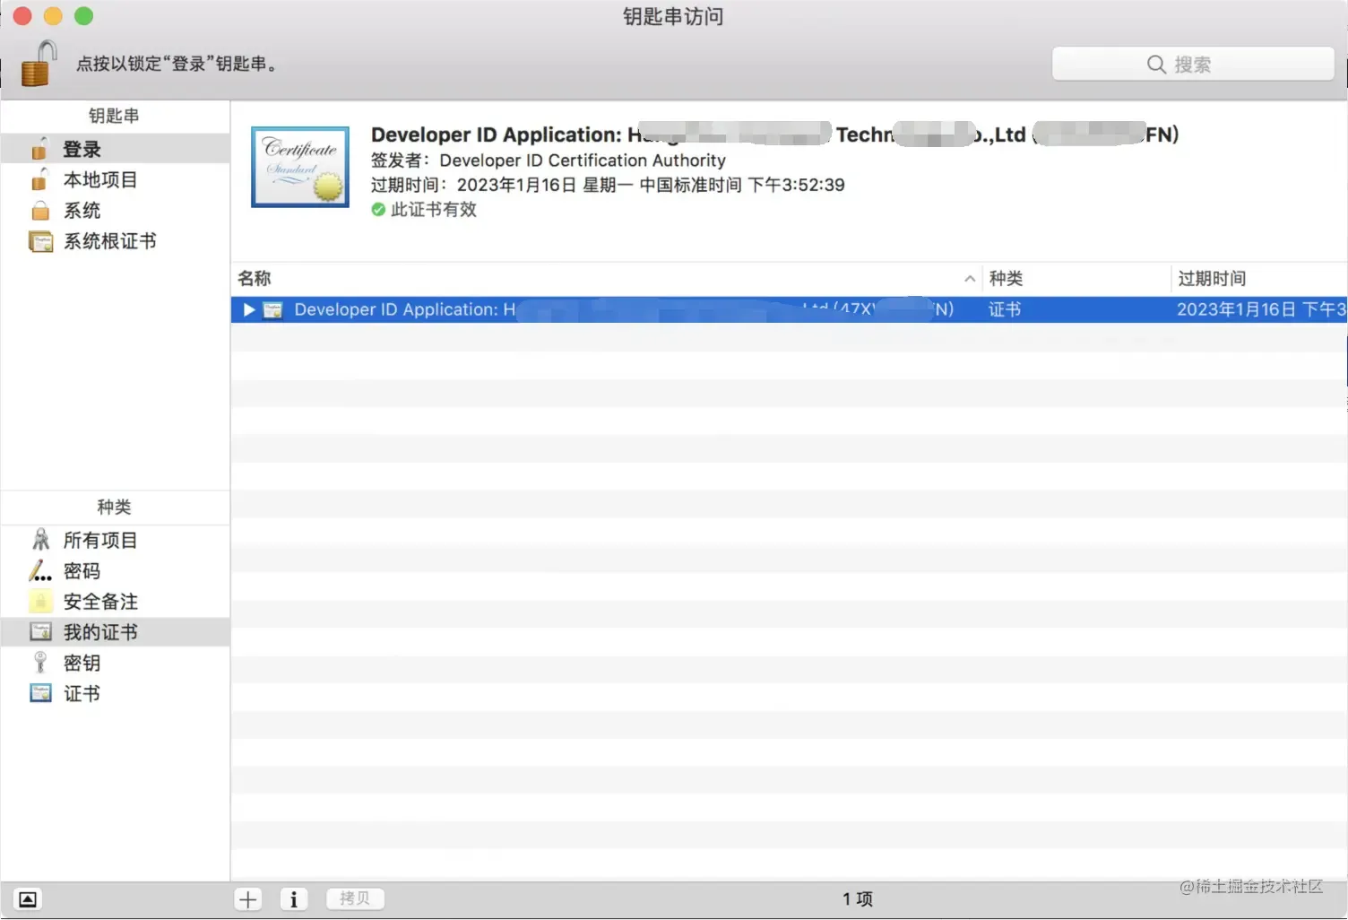The image size is (1348, 920).
Task: Focus the 搜索 search field
Action: coord(1193,65)
